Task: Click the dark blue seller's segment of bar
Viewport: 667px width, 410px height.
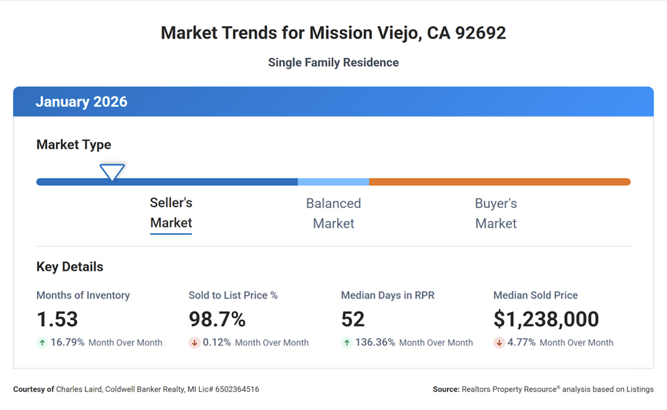Action: pos(186,182)
